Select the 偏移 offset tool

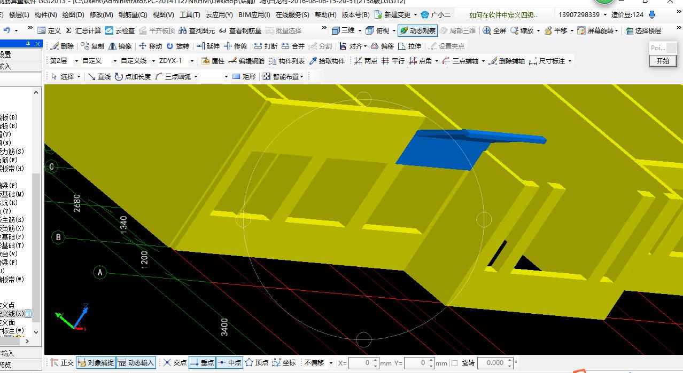tap(382, 46)
